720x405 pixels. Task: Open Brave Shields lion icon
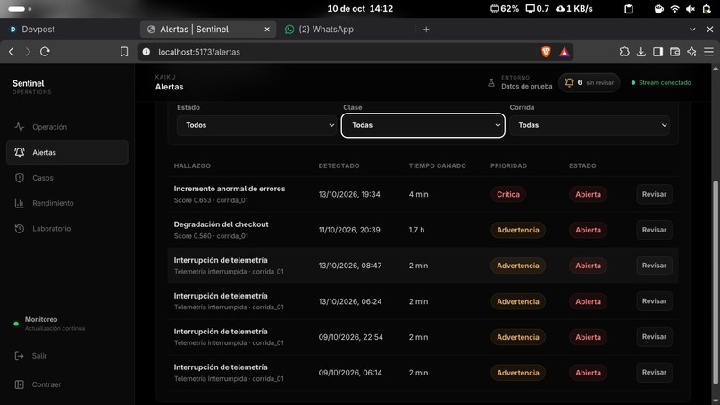pos(546,52)
